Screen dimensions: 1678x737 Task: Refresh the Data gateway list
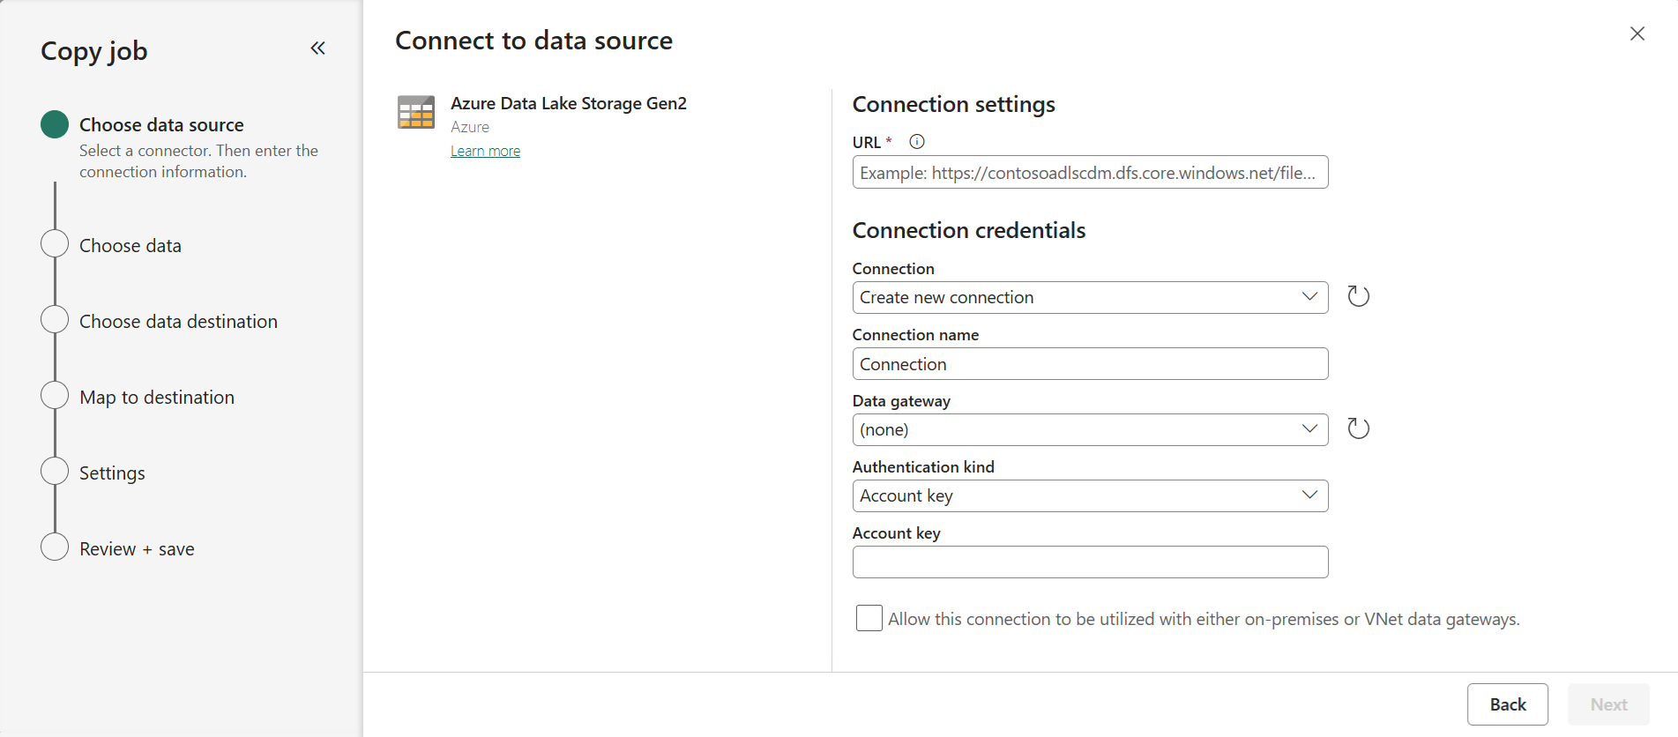[x=1358, y=429]
